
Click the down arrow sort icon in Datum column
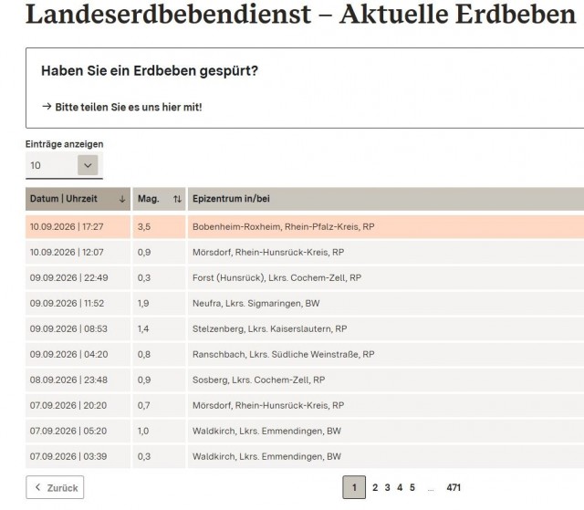point(122,199)
